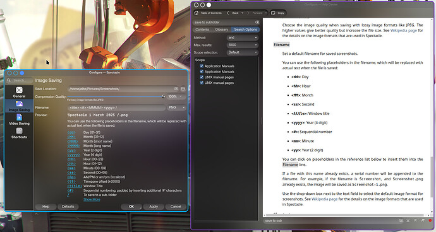The height and width of the screenshot is (232, 436).
Task: Click the Copy toolbar icon
Action: [273, 13]
